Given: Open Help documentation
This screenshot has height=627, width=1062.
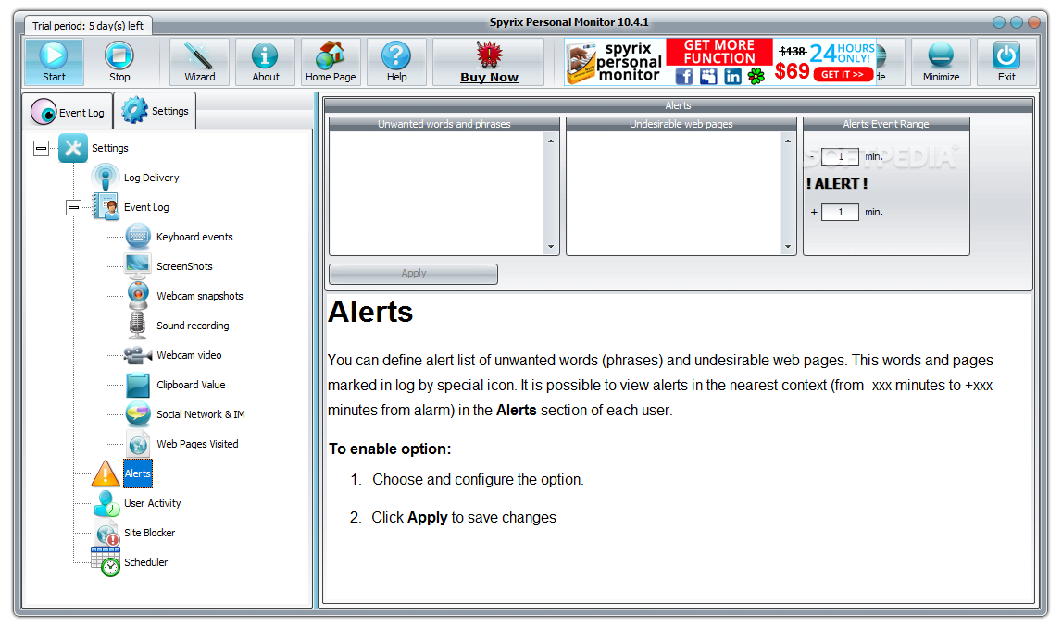Looking at the screenshot, I should [x=396, y=62].
